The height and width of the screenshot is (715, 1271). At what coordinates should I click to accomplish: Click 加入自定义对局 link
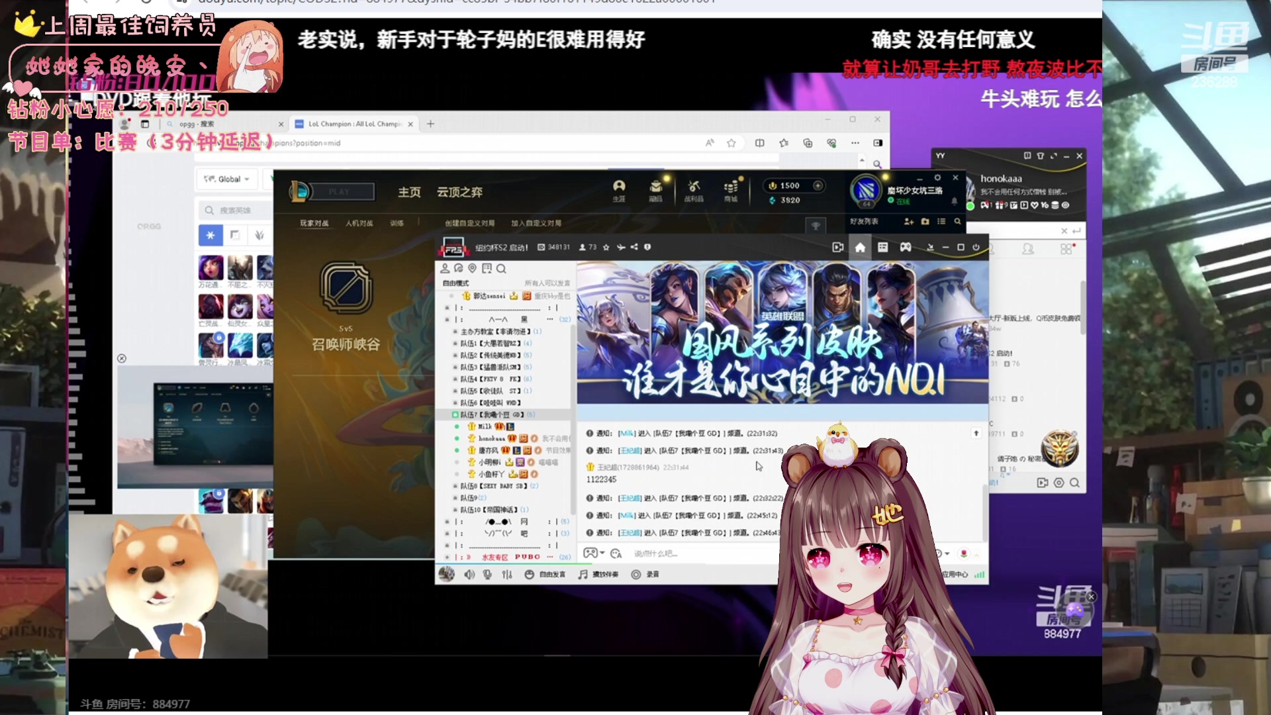point(536,223)
